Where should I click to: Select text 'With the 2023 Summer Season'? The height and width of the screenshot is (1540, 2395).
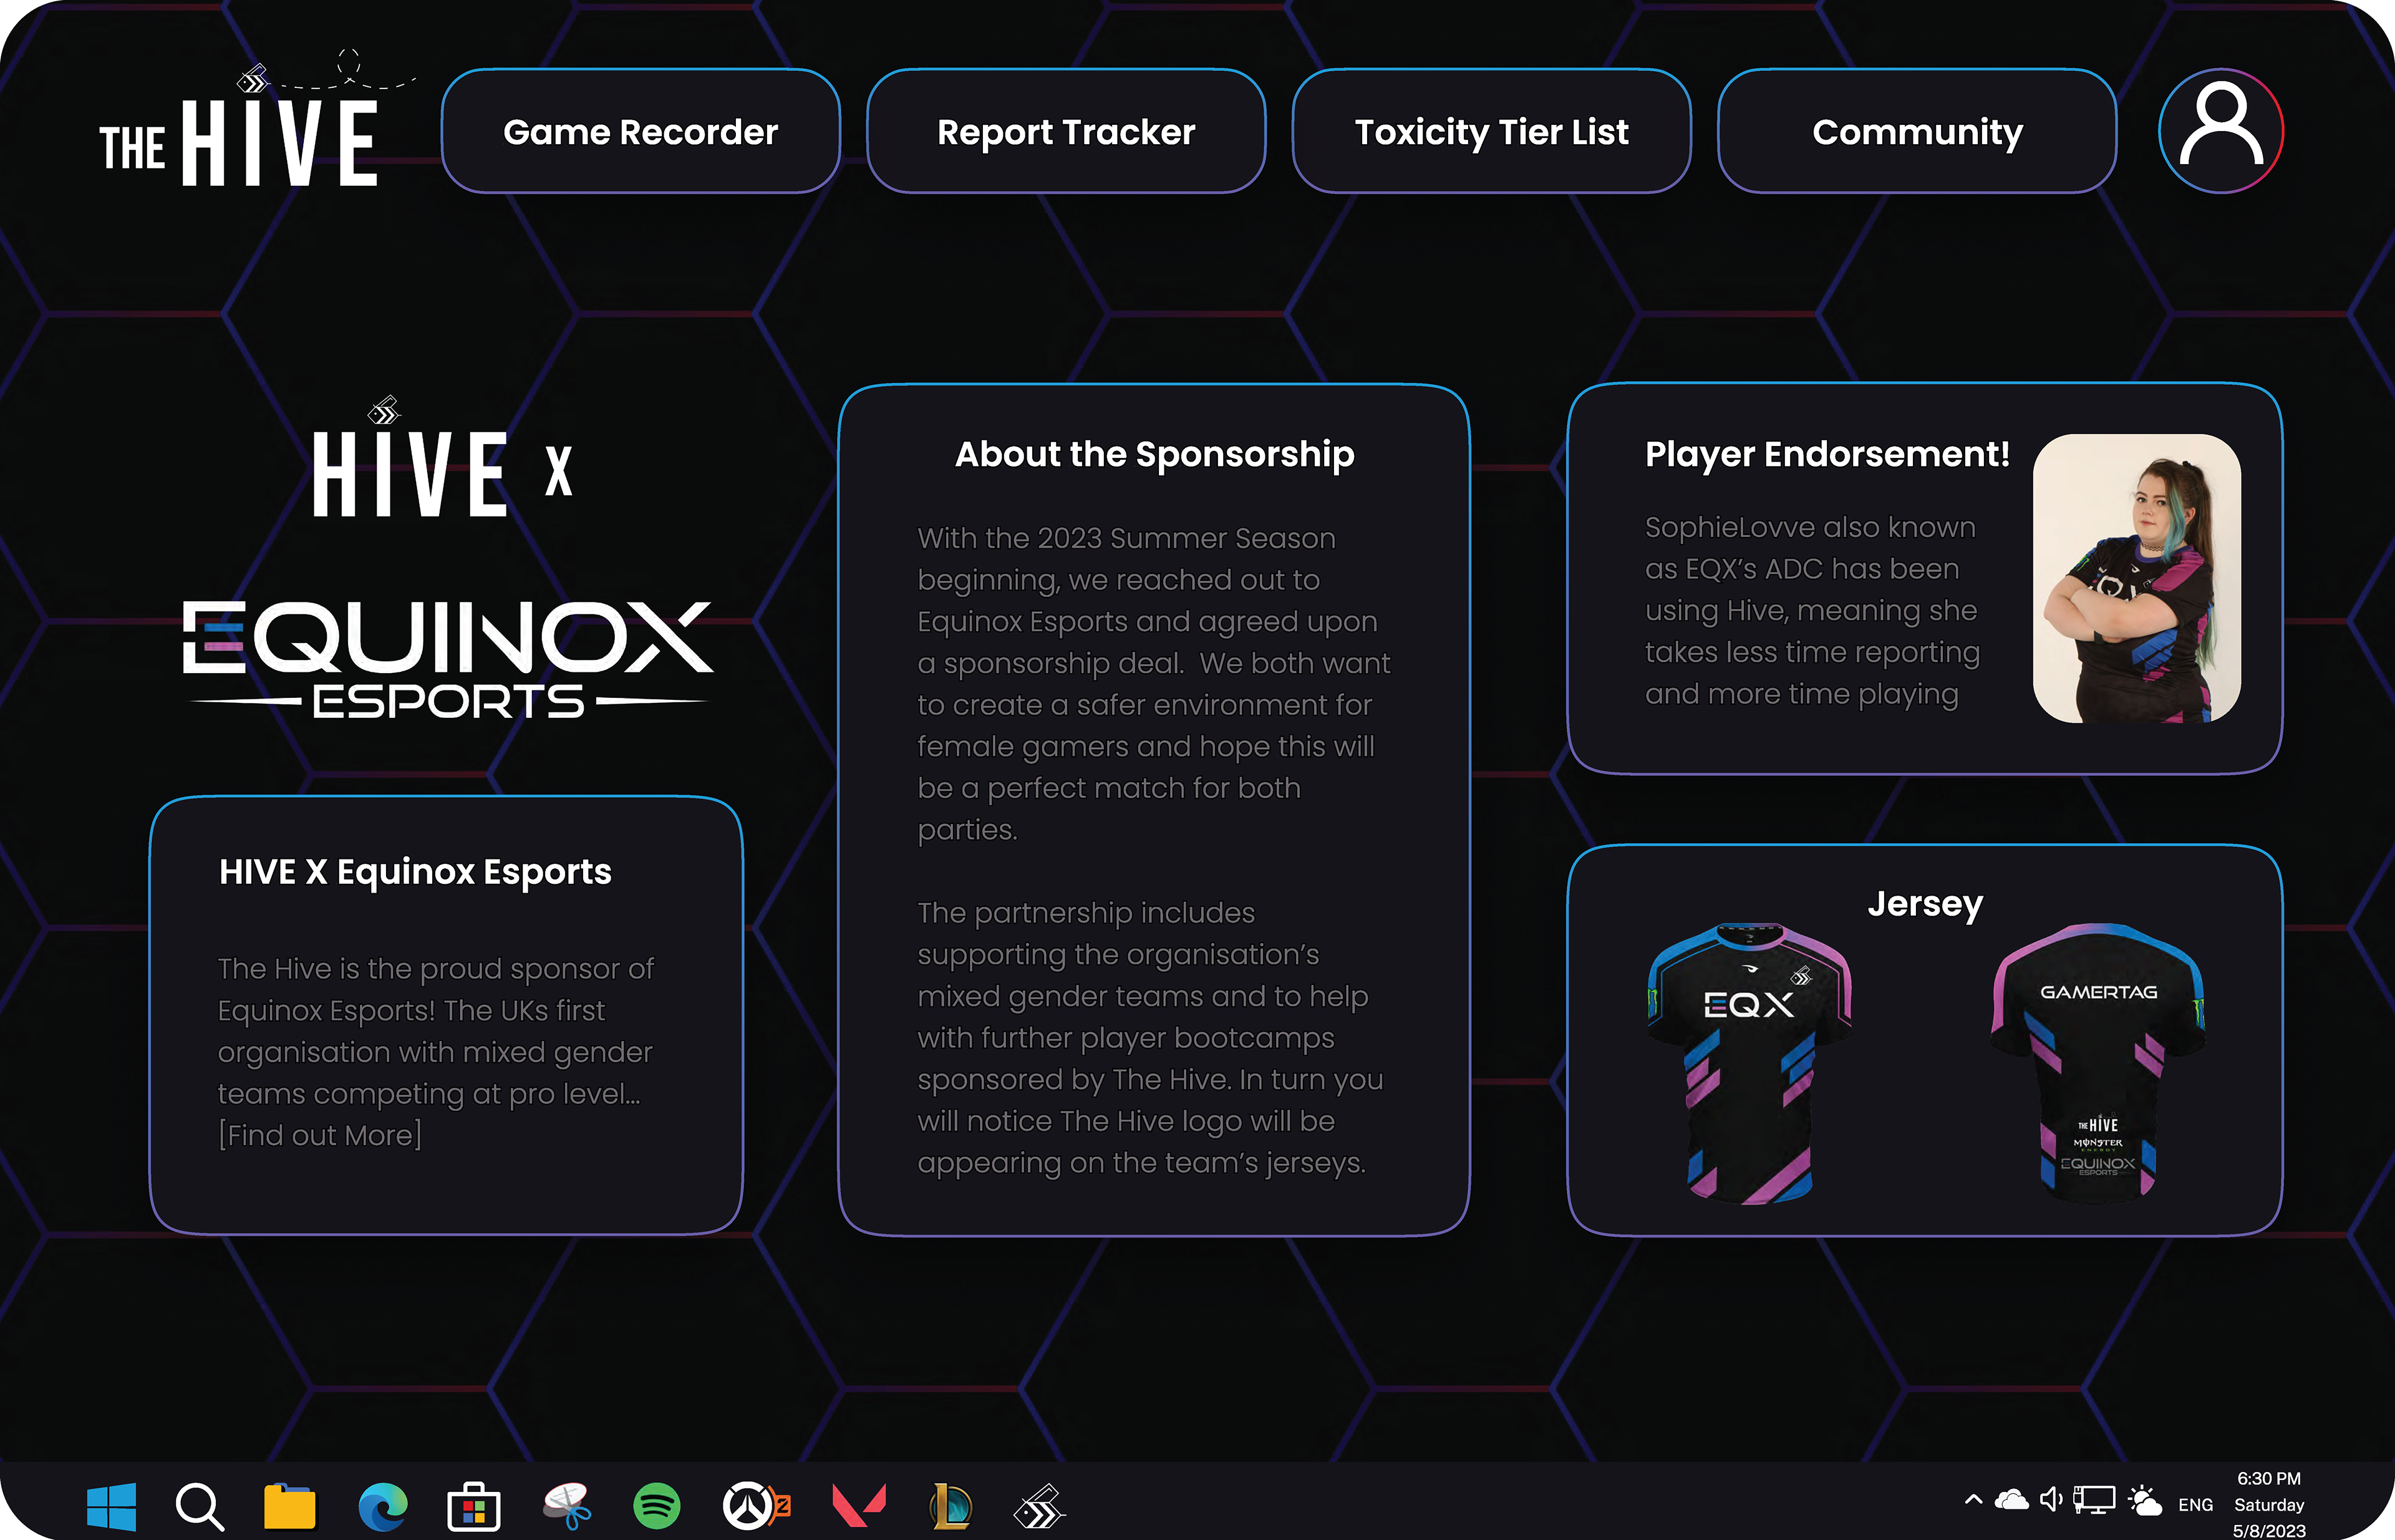tap(1126, 538)
